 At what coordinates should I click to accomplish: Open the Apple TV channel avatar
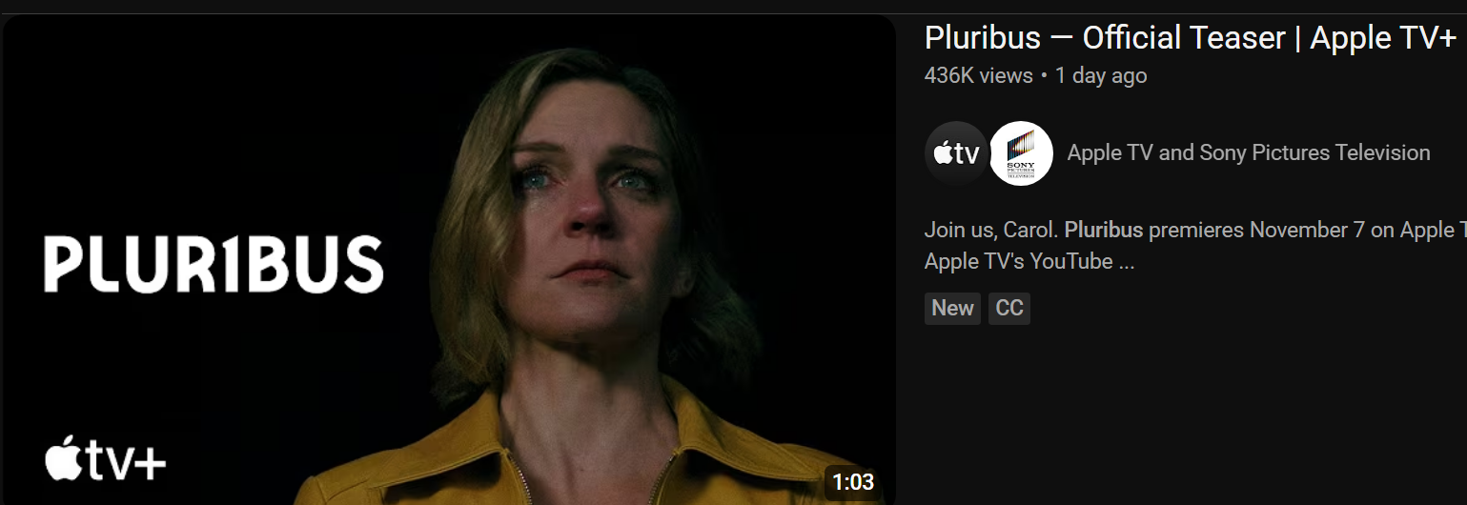coord(956,153)
